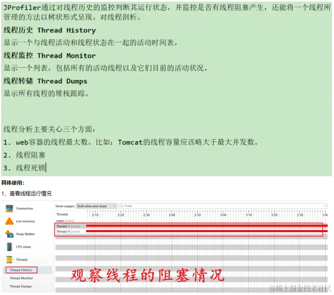Open the Thread Monitor view
The width and height of the screenshot is (334, 295).
click(x=21, y=278)
